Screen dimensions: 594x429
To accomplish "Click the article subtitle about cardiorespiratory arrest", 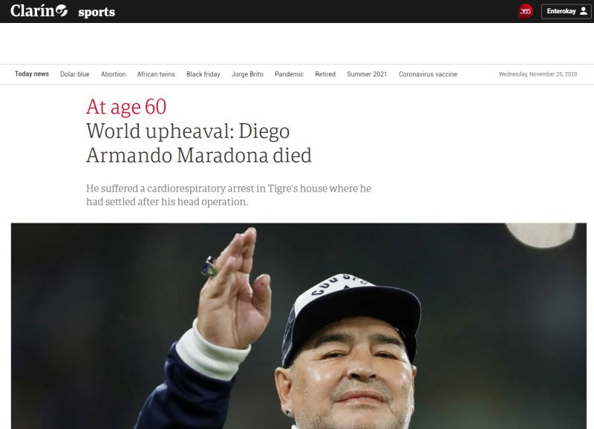I will tap(229, 195).
